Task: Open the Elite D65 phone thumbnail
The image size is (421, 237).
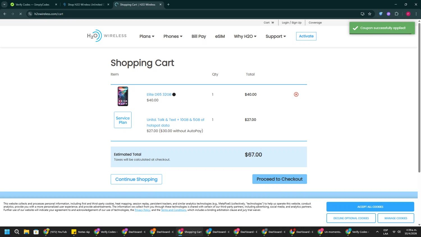Action: (123, 96)
